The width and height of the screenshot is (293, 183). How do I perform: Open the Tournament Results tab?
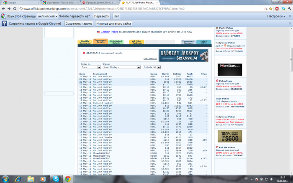100,41
